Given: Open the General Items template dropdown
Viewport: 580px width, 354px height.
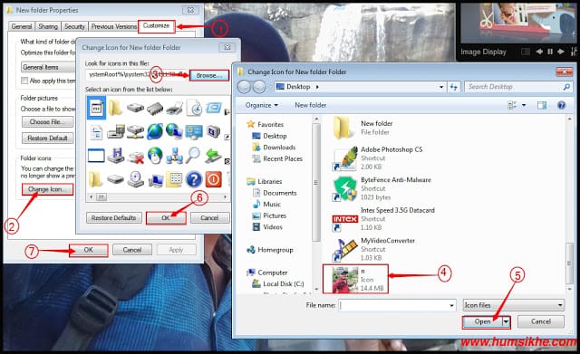Looking at the screenshot, I should 48,67.
